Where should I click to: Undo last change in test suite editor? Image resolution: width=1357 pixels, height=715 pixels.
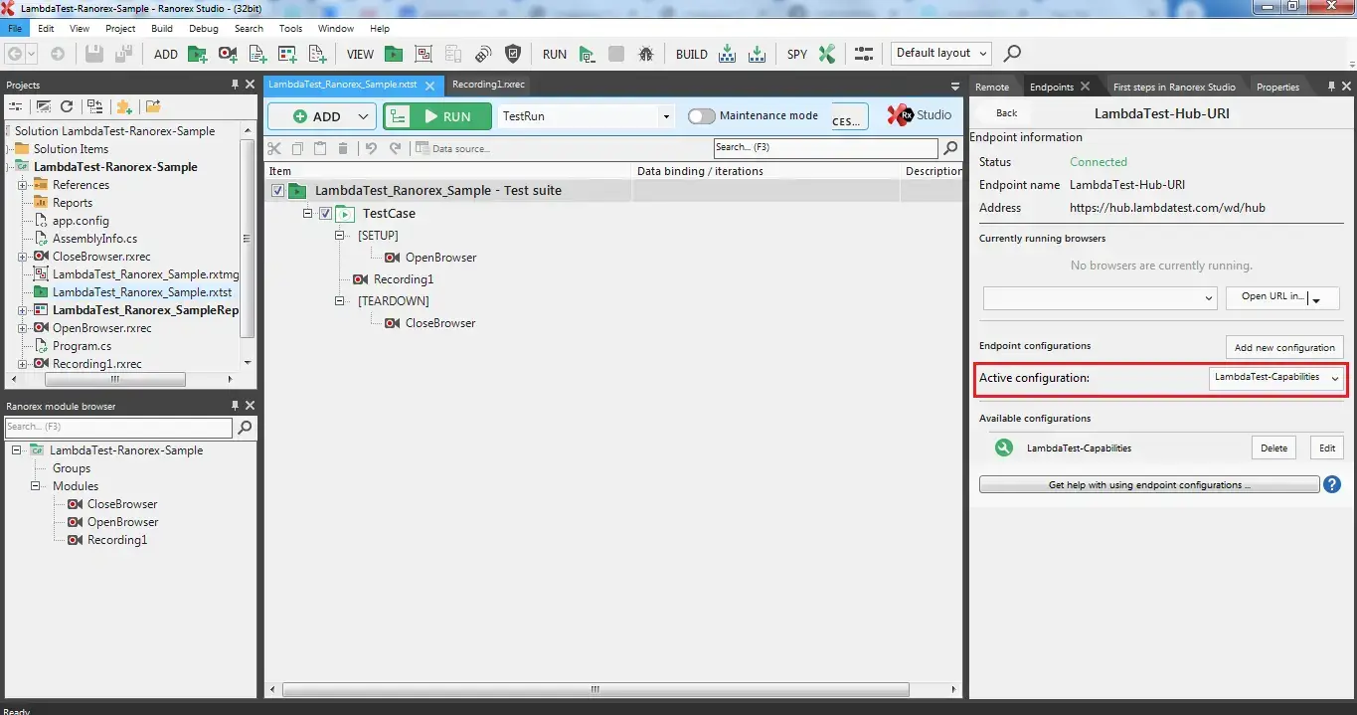click(369, 147)
